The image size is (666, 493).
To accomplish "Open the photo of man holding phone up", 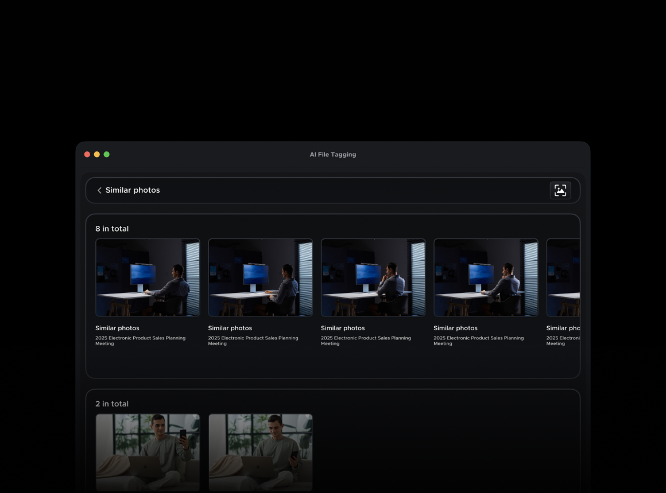I will [x=148, y=452].
